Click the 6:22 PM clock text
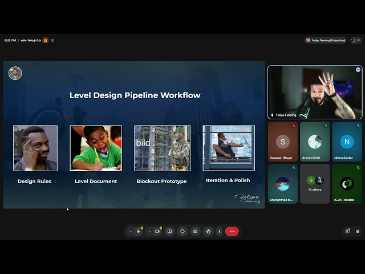The image size is (365, 274). click(10, 41)
